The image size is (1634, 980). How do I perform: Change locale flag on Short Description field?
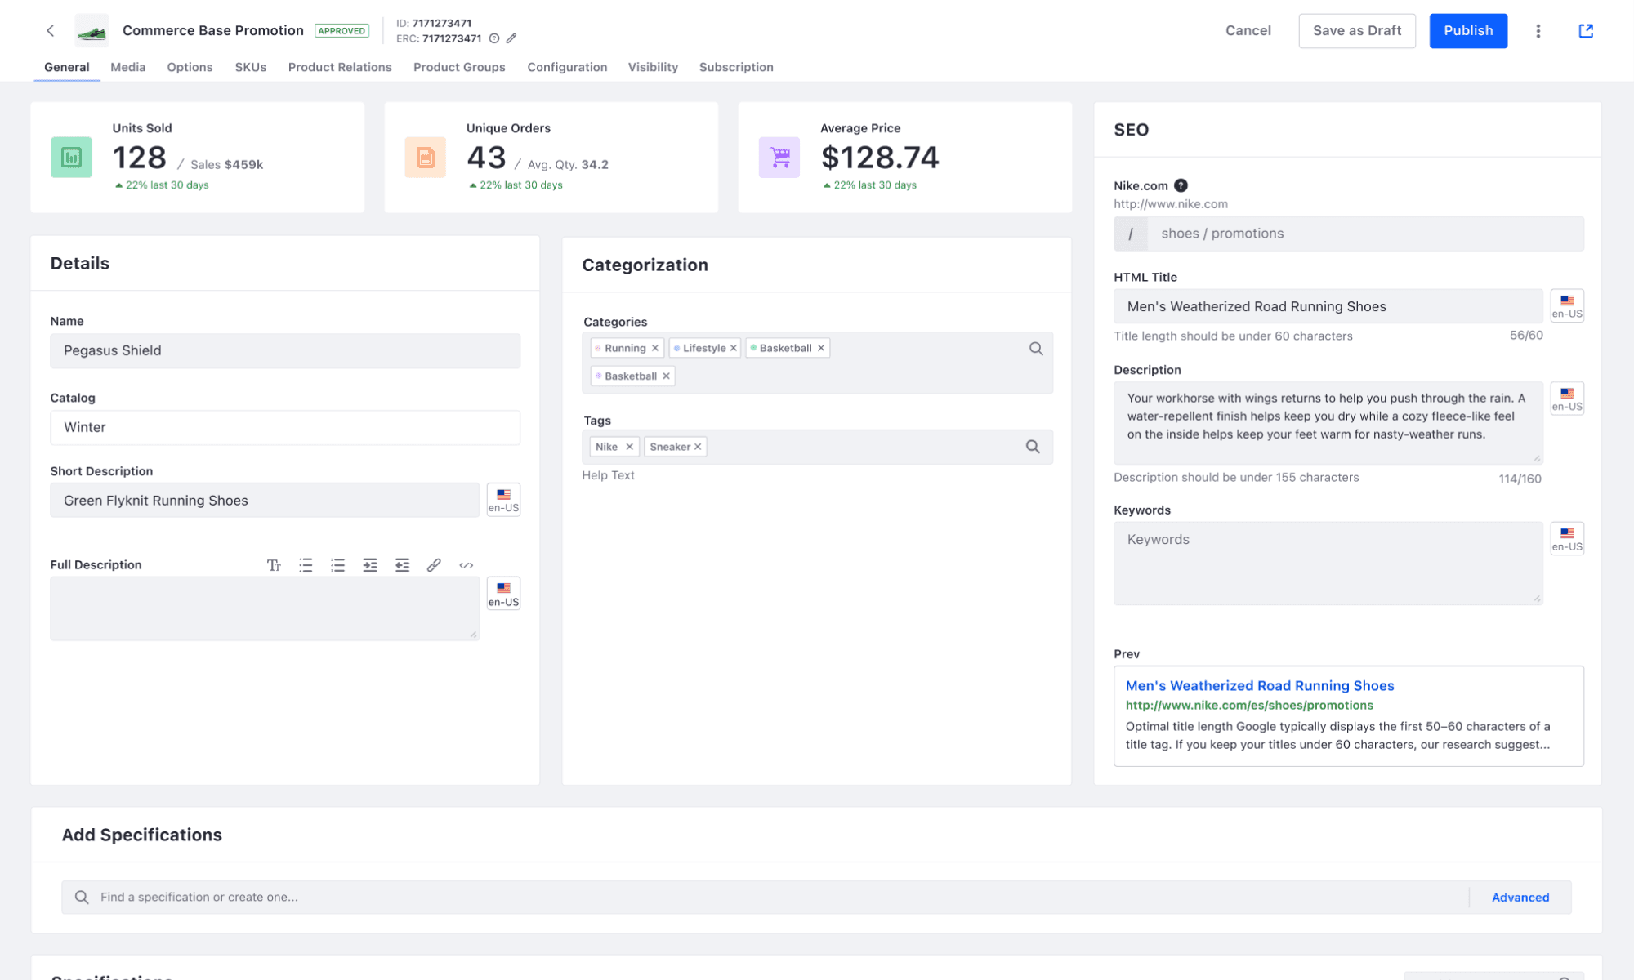(502, 499)
